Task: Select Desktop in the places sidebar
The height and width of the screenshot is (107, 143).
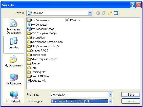Action: point(14,45)
